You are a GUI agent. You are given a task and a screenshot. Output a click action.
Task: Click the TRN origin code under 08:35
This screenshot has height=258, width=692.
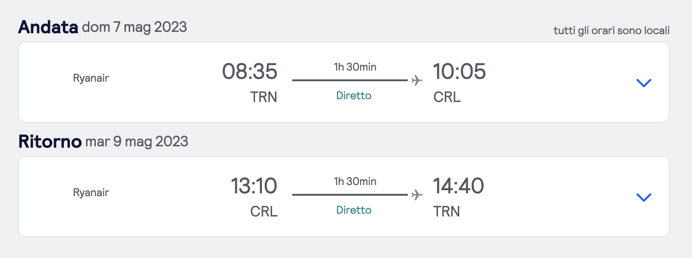pos(263,97)
